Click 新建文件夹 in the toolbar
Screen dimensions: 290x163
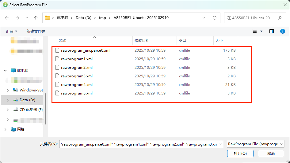[36, 31]
